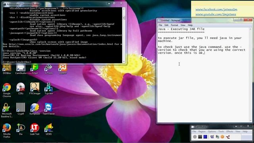This screenshot has width=254, height=143.
Task: Close the Notepad window
Action: (x=248, y=20)
